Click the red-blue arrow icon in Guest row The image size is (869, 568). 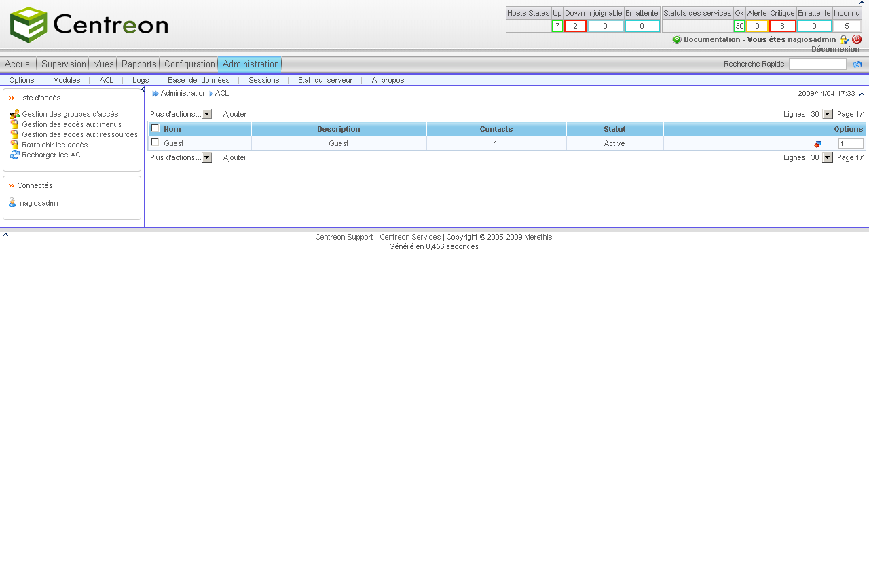click(817, 144)
